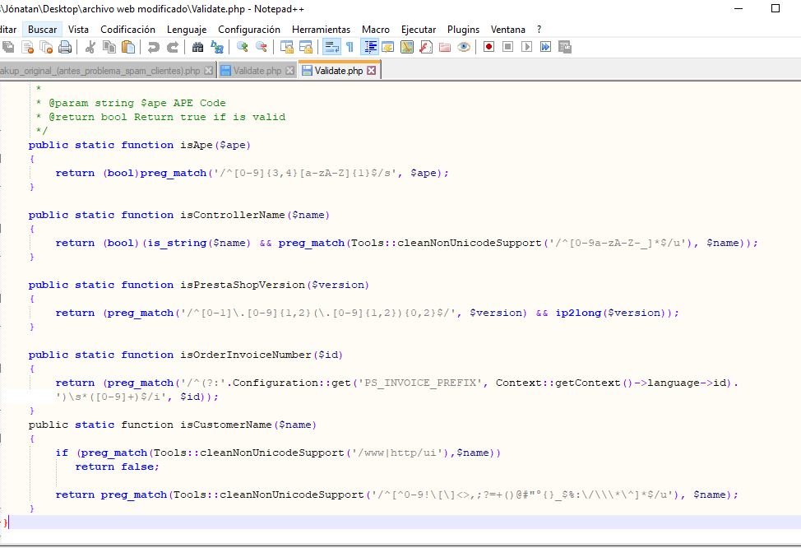Close the active Validate.php tab

coord(371,71)
